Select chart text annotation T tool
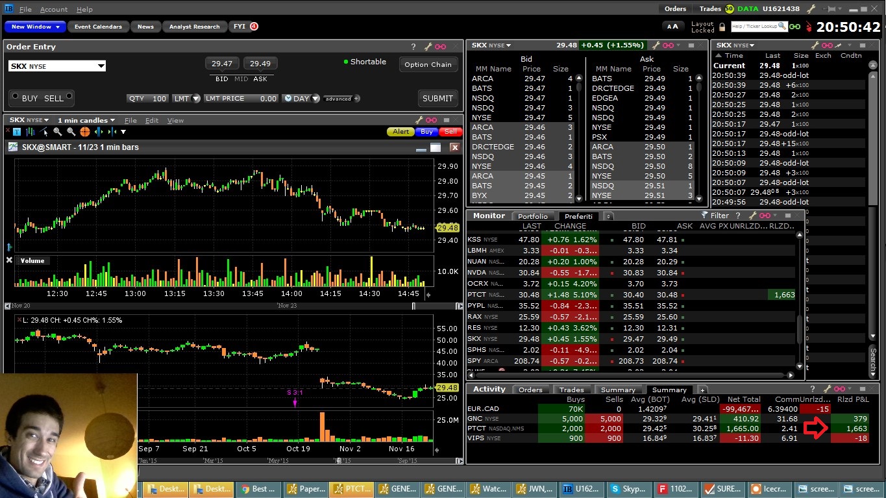886x498 pixels. click(x=16, y=132)
